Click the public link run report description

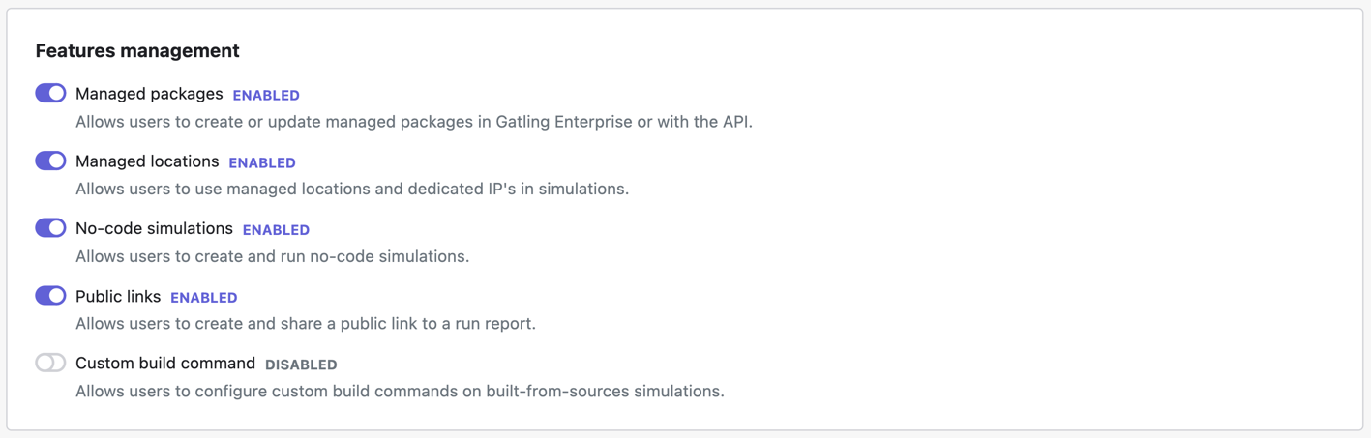(x=306, y=323)
